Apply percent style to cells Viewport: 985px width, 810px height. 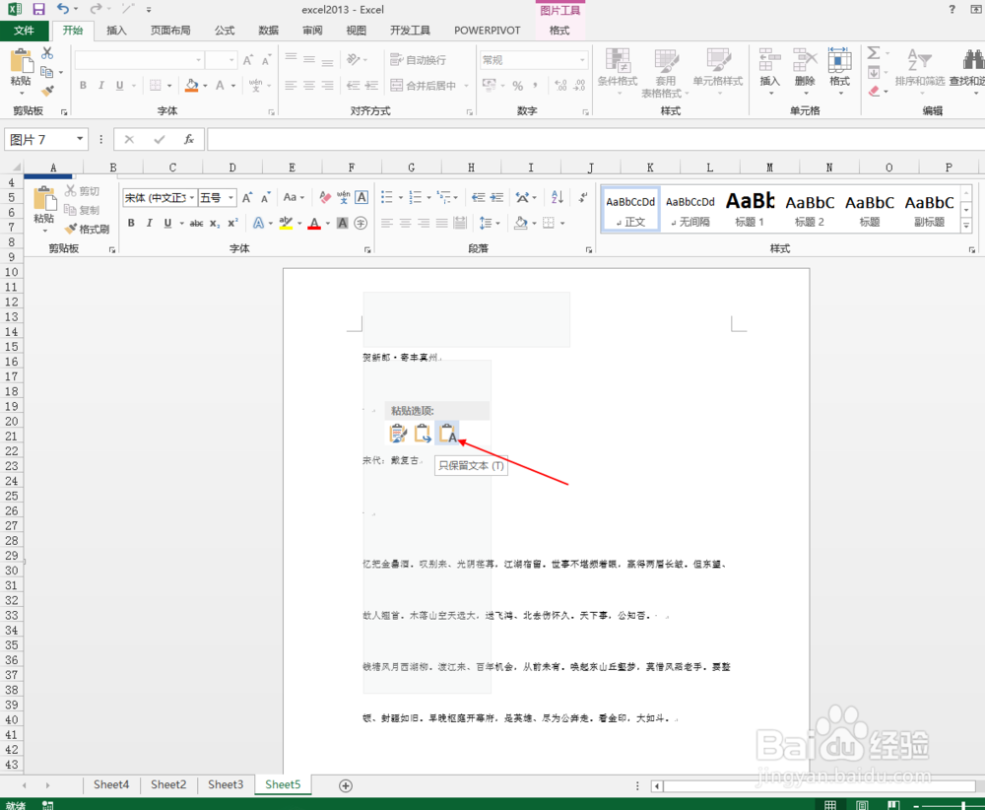click(x=518, y=86)
